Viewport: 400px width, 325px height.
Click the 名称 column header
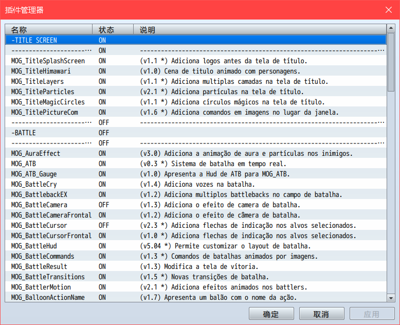[48, 30]
